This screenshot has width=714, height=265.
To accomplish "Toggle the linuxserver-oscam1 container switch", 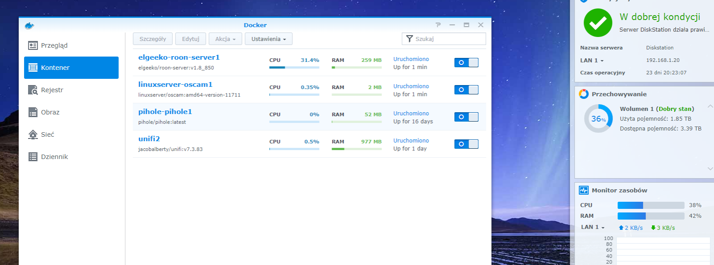I will [466, 90].
